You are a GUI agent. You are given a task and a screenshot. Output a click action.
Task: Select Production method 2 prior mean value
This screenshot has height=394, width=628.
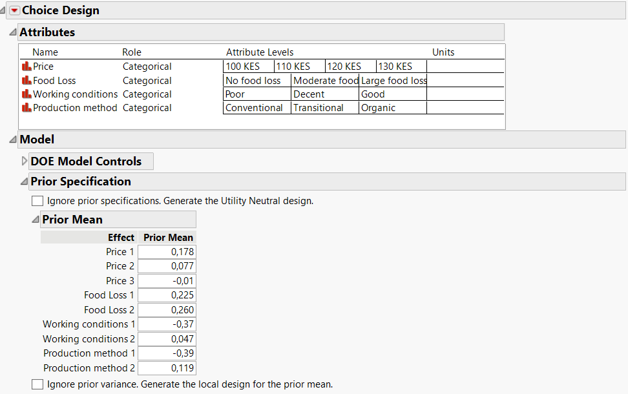point(167,368)
